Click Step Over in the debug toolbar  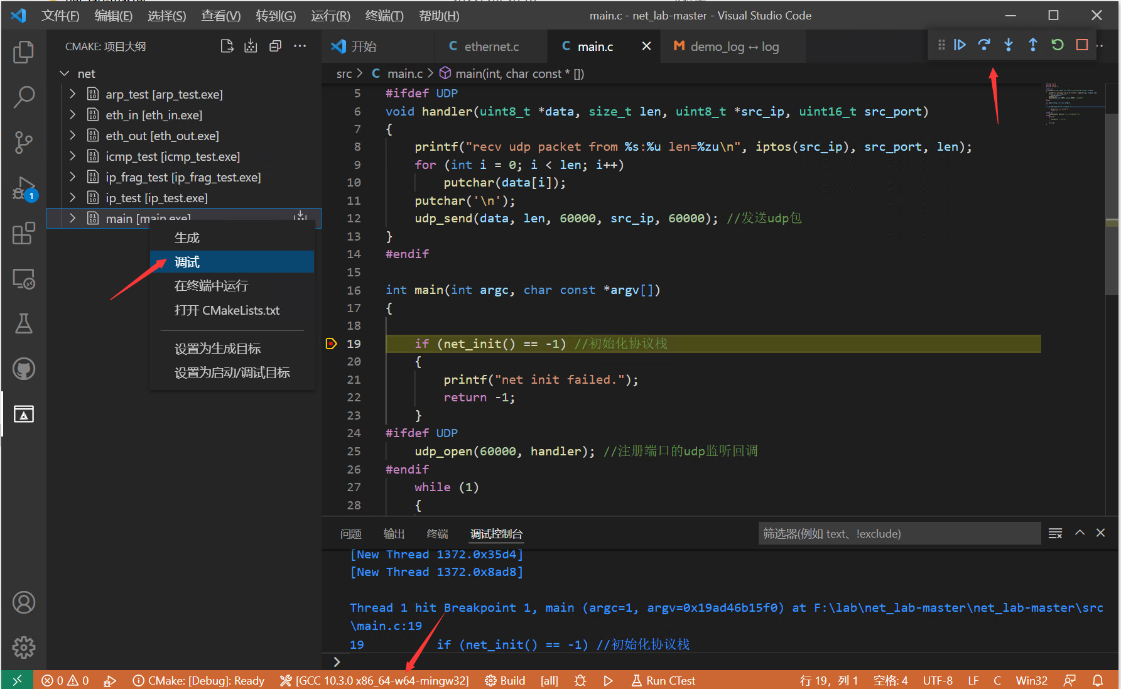(984, 45)
